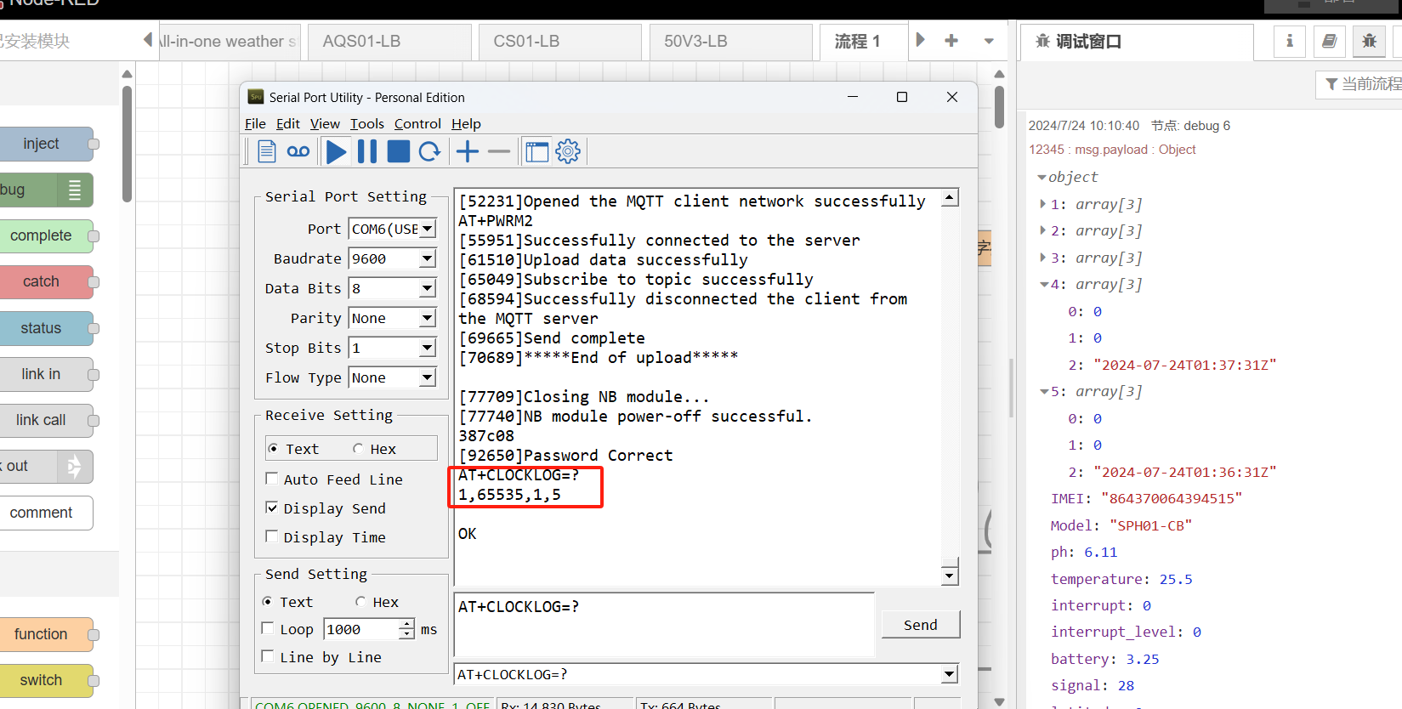The image size is (1402, 709).
Task: Click the debug bug icon in sidebar header
Action: pyautogui.click(x=1369, y=41)
